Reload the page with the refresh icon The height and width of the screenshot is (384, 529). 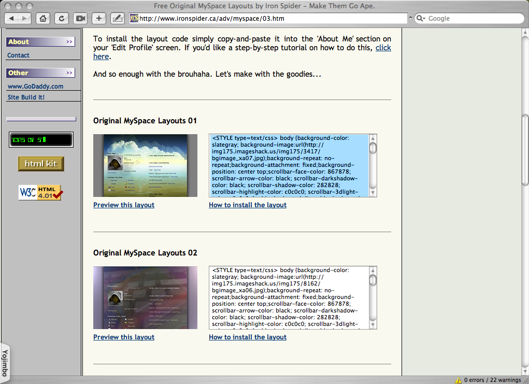pos(62,18)
